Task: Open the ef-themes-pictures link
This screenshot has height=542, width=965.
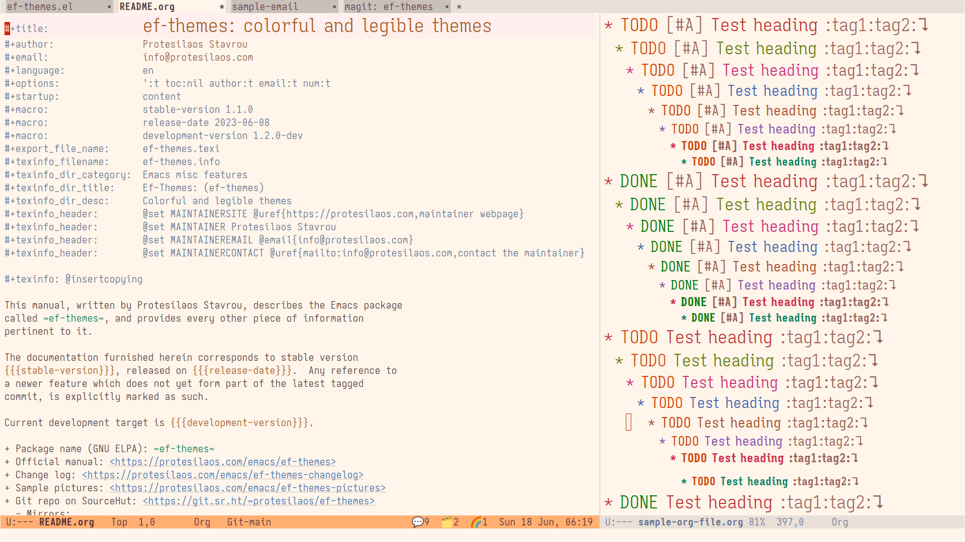Action: 247,488
